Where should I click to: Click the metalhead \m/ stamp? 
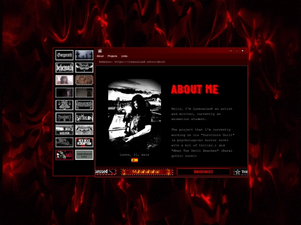84,155
